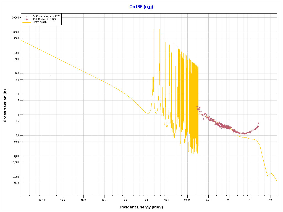Image resolution: width=283 pixels, height=212 pixels.
Task: Click the 0,1 tick label on y-axis
Action: point(16,136)
